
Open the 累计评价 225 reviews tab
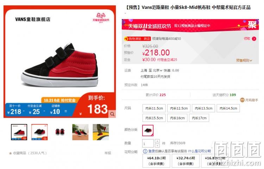click(156, 95)
